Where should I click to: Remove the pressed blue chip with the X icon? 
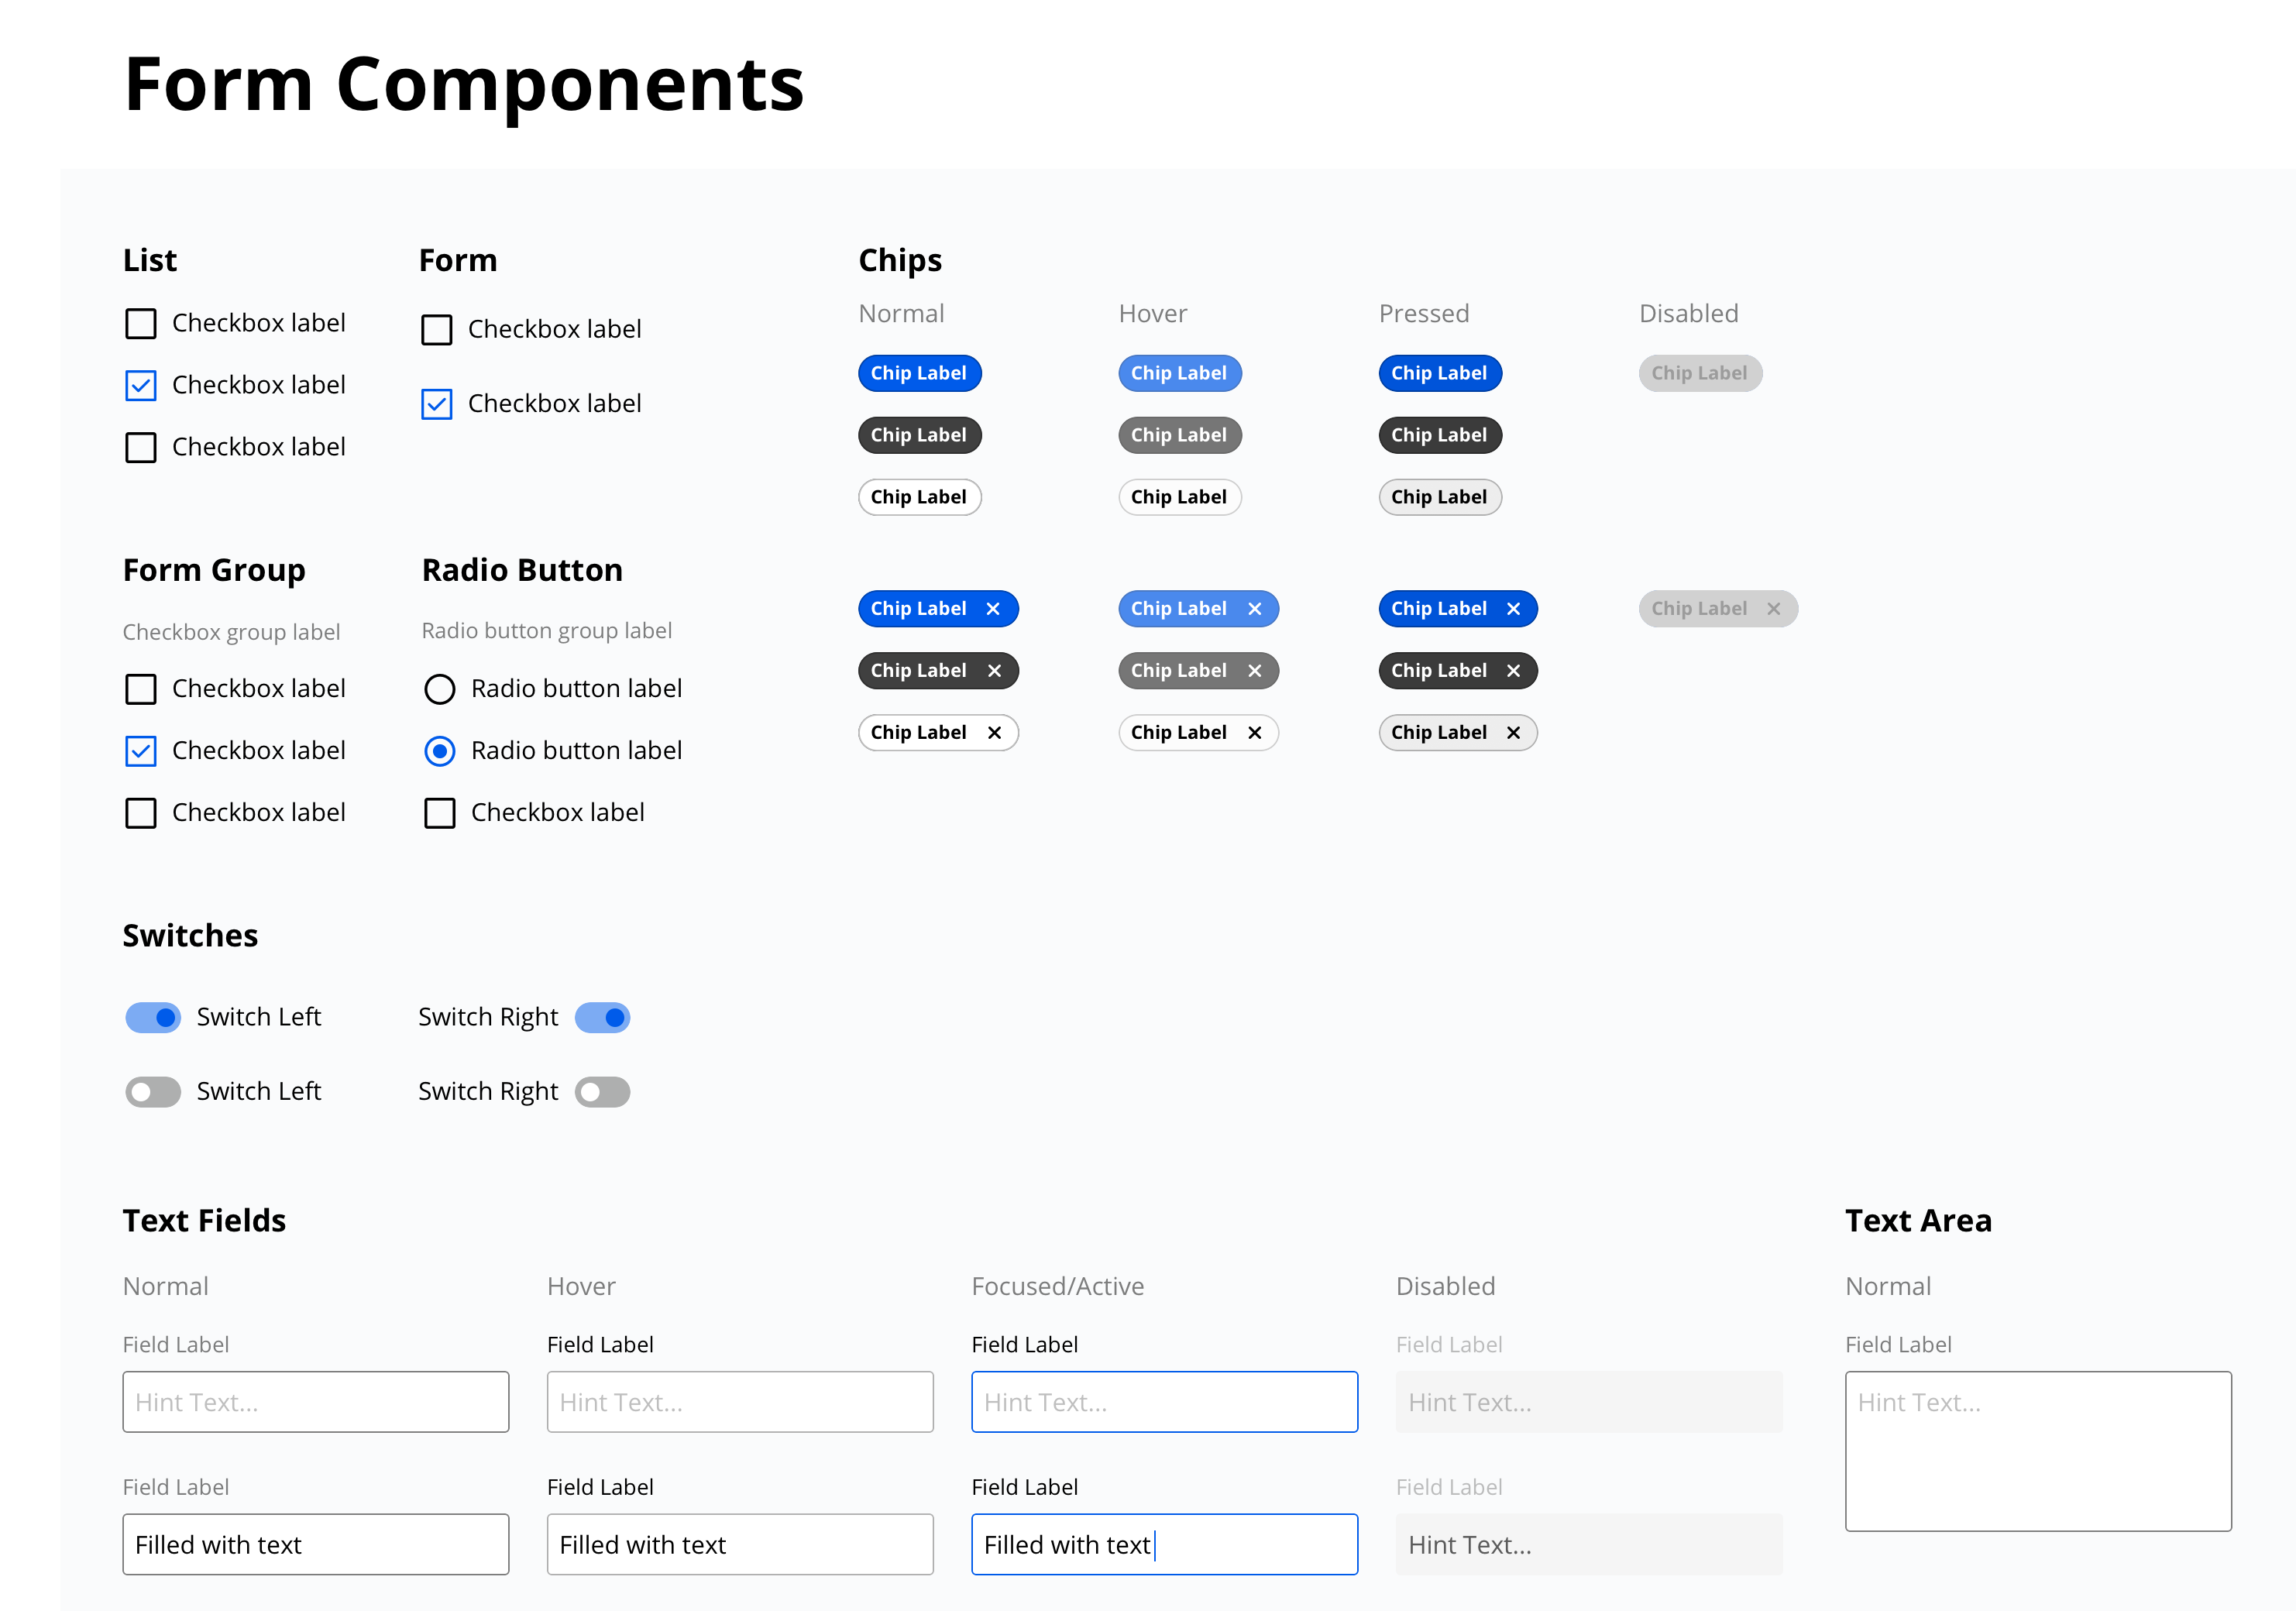[x=1514, y=608]
